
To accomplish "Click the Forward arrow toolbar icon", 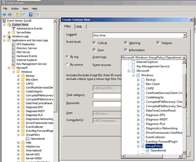I will [10, 14].
